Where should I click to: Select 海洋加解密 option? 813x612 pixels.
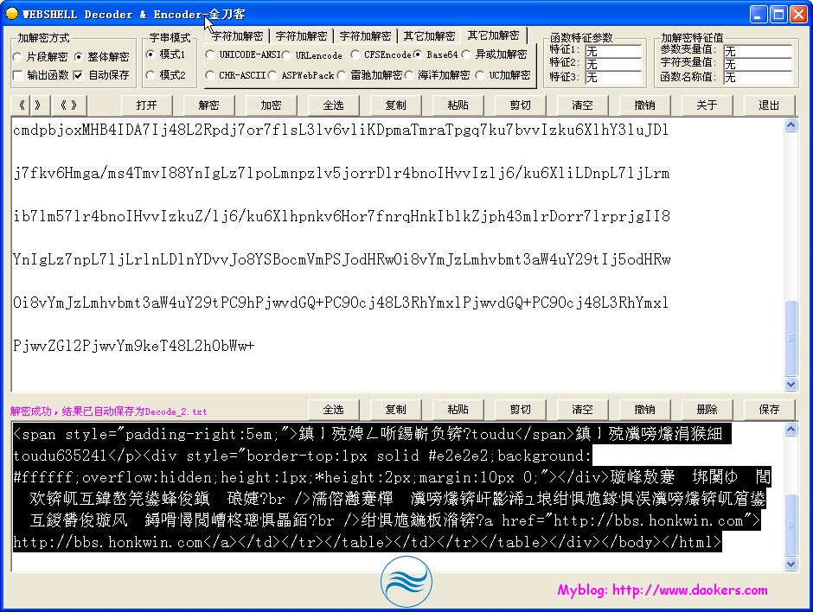click(x=437, y=75)
